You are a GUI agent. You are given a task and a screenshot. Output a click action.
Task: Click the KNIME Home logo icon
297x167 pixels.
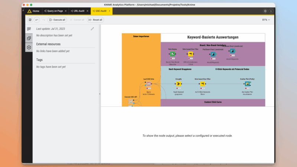[x=29, y=11]
